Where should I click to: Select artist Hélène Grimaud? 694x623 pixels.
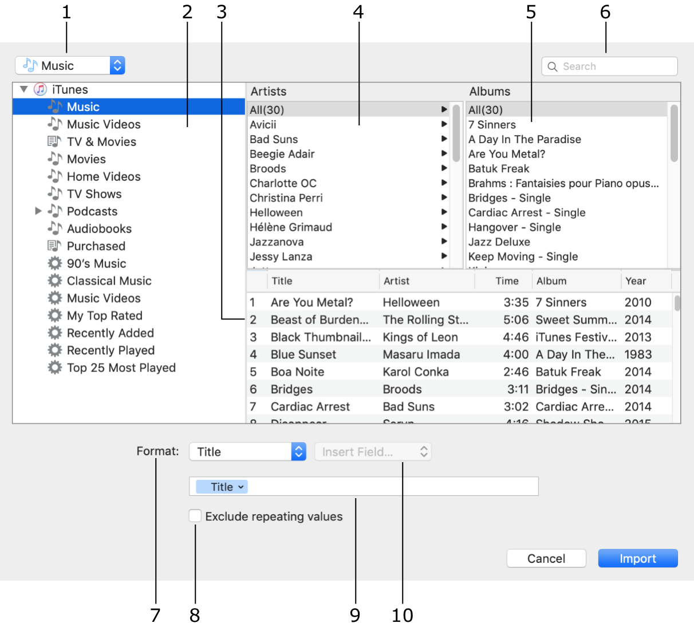click(349, 227)
